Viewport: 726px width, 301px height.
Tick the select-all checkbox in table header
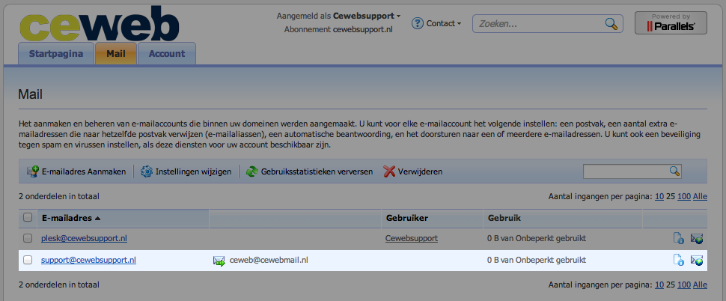28,218
